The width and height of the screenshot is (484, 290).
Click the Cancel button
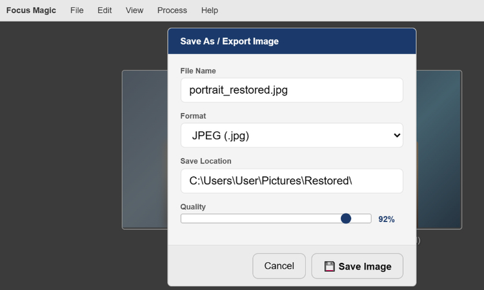(x=279, y=266)
